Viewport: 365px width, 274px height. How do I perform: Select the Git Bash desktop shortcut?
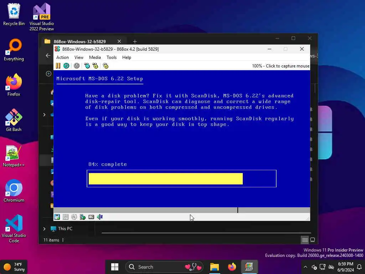[x=14, y=120]
